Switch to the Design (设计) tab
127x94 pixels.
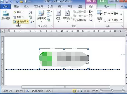[107, 7]
